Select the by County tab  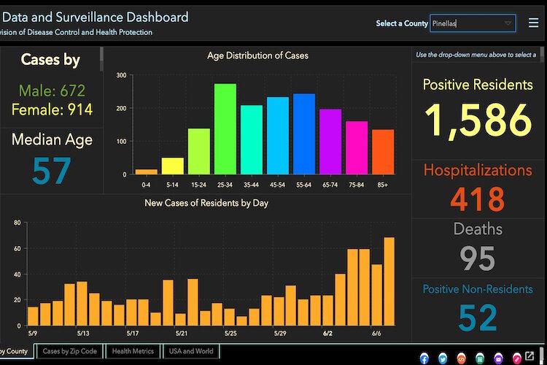(15, 351)
